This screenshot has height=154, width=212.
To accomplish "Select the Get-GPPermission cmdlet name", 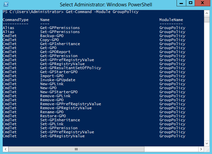I will pos(59,56).
